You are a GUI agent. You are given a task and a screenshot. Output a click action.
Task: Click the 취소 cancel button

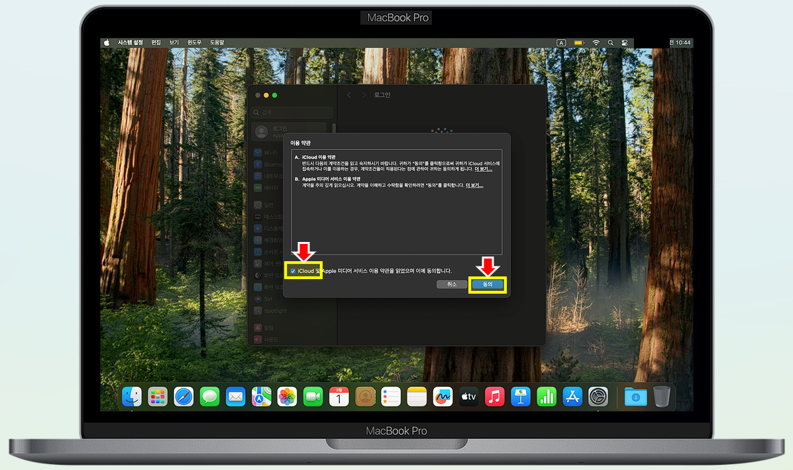click(452, 284)
